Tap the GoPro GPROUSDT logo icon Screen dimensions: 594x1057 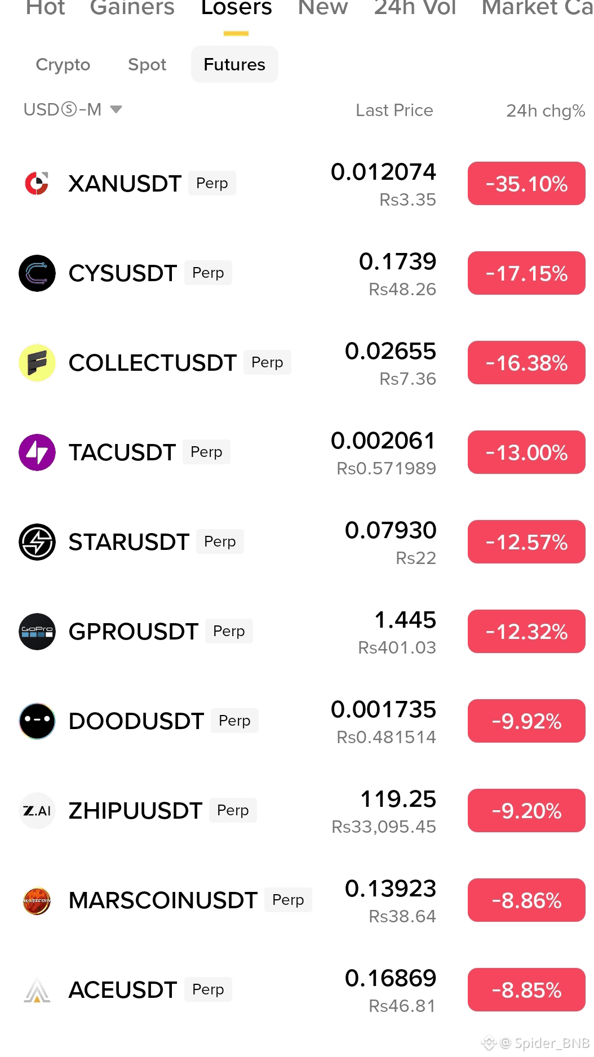click(x=37, y=632)
